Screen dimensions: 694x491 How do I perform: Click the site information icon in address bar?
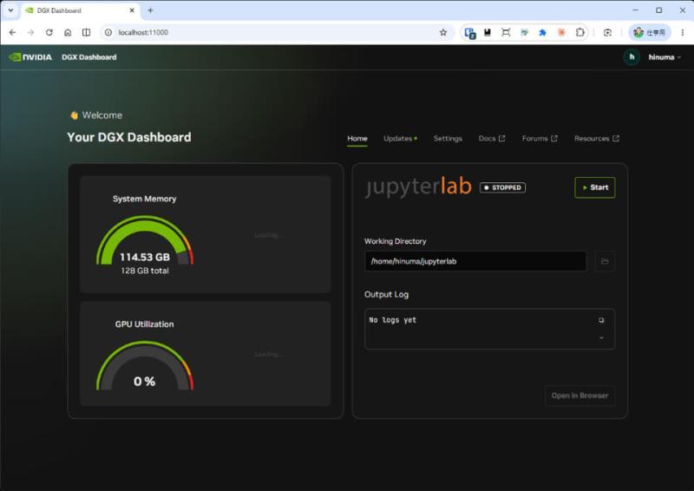[108, 32]
